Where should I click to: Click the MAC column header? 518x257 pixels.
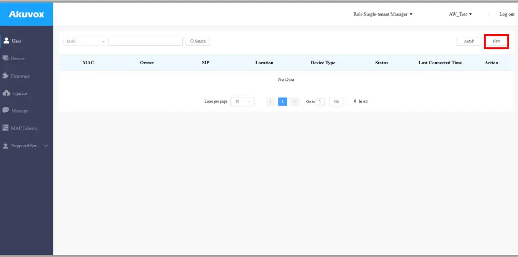pyautogui.click(x=88, y=63)
